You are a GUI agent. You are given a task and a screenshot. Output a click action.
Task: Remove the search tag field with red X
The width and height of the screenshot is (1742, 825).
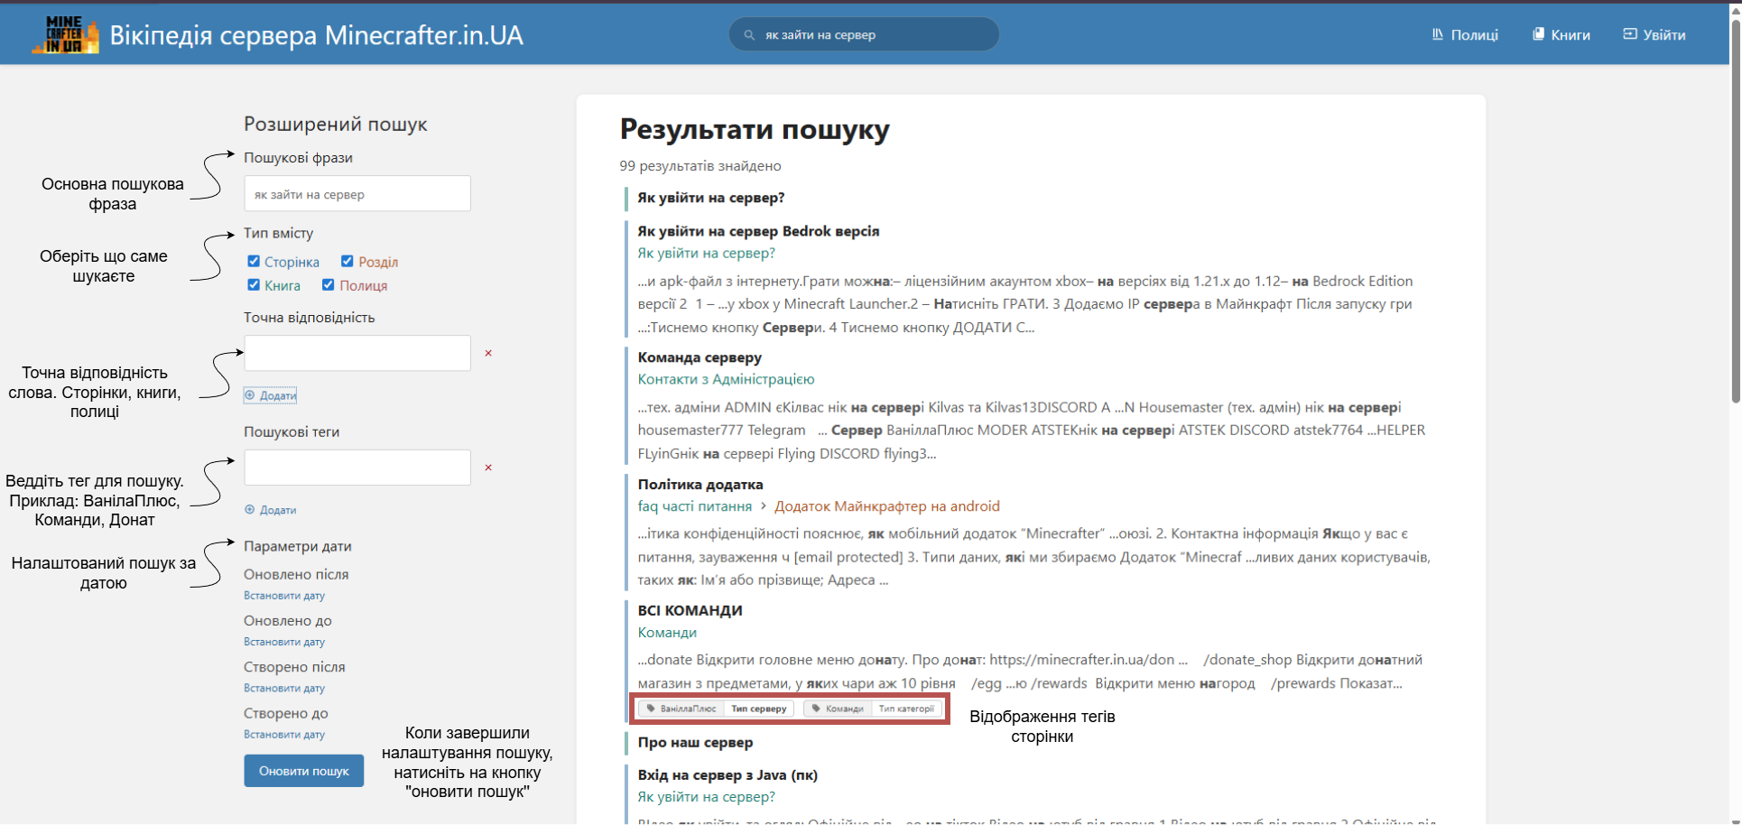(488, 468)
